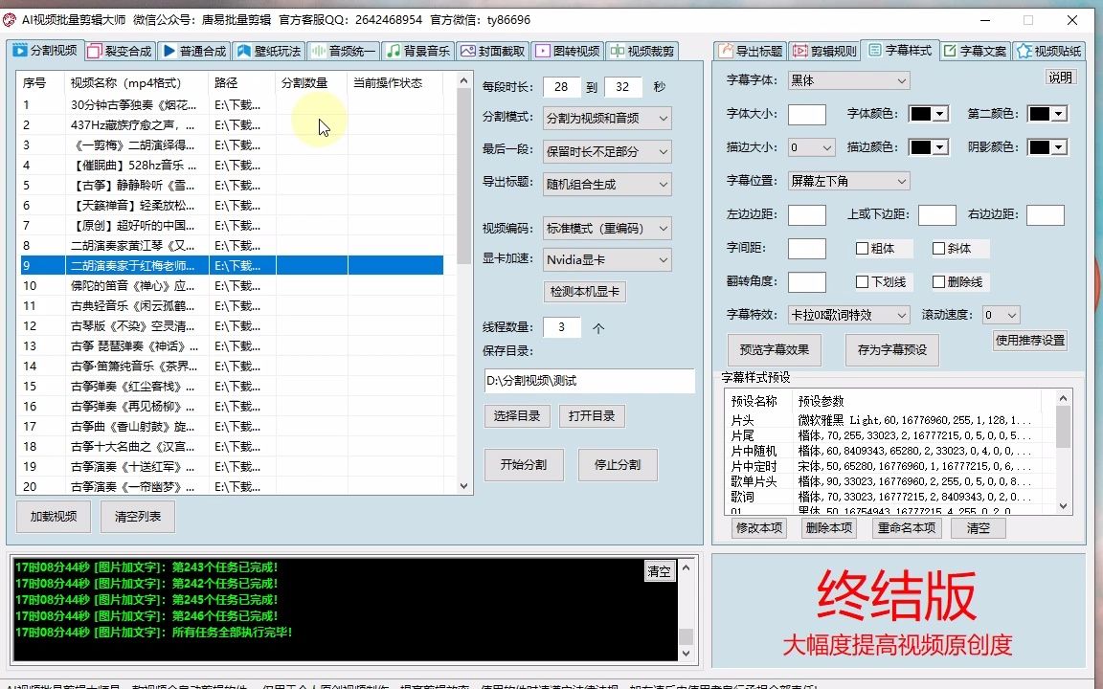This screenshot has width=1103, height=689.
Task: Toggle the 删除线 strikethrough checkbox
Action: [937, 281]
